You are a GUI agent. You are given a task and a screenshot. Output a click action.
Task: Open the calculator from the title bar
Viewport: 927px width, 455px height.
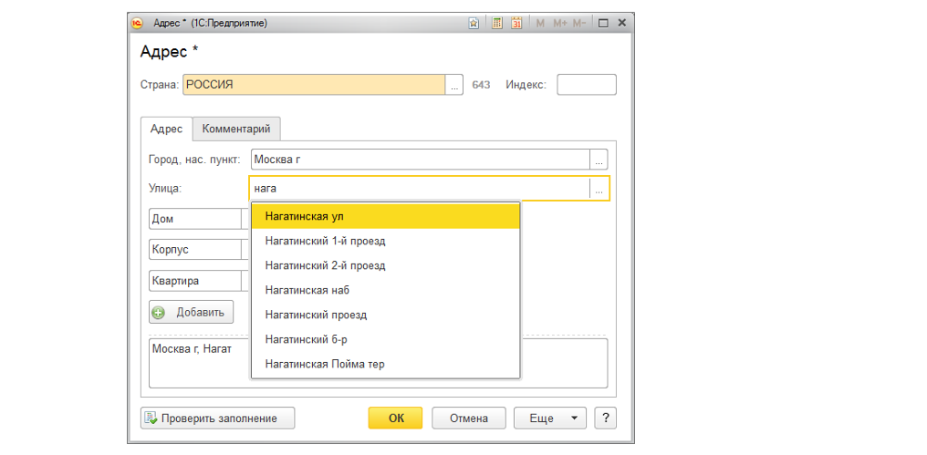click(497, 24)
